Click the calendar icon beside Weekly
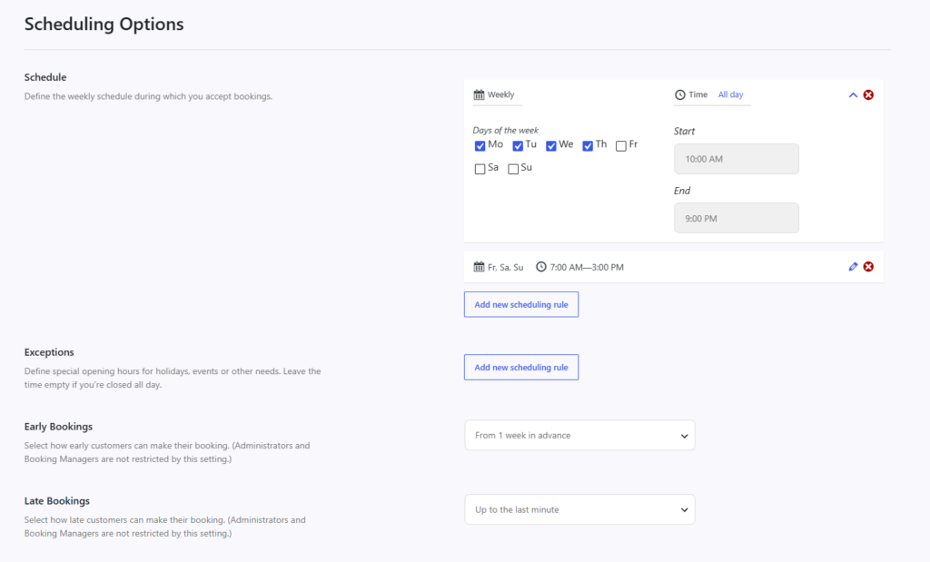Viewport: 930px width, 562px height. tap(479, 94)
